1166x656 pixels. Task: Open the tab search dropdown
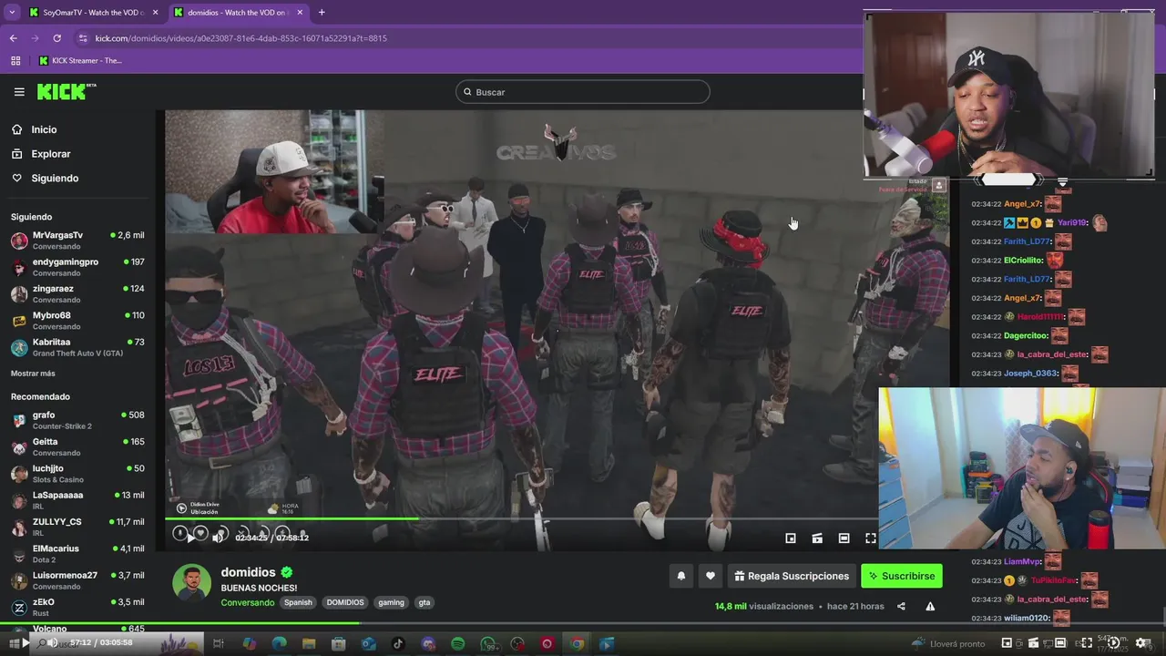[x=12, y=13]
